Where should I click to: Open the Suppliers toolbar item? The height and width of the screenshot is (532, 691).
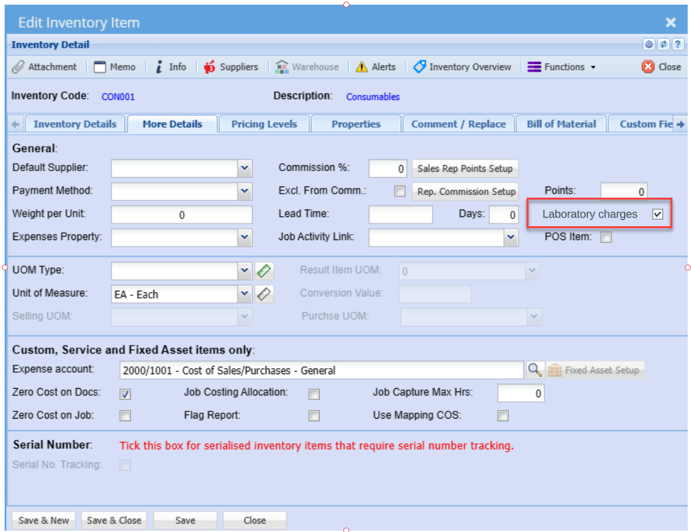pos(210,67)
